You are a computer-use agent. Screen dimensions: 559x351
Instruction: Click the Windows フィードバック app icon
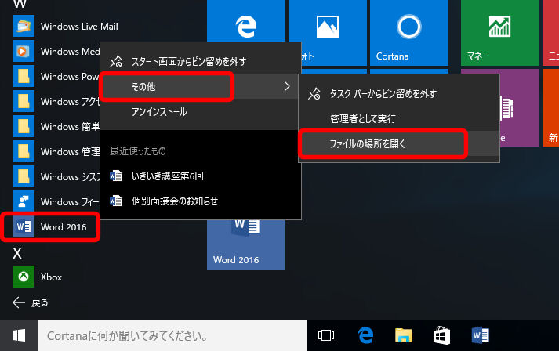click(24, 201)
